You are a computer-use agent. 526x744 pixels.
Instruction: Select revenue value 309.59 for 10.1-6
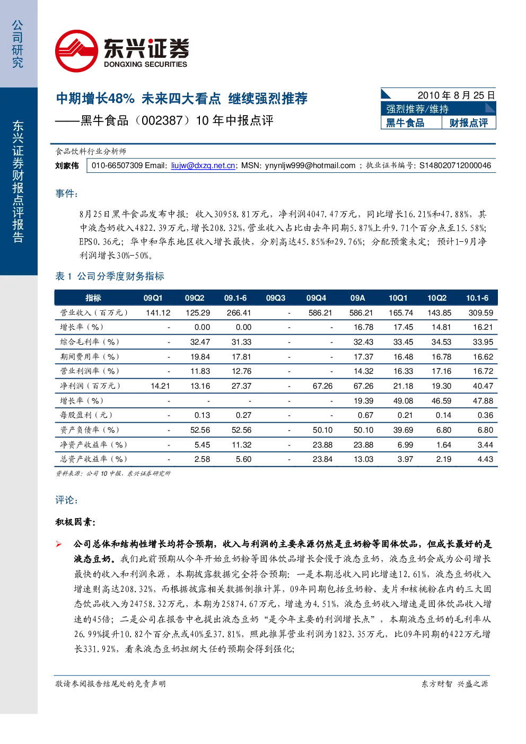[481, 313]
